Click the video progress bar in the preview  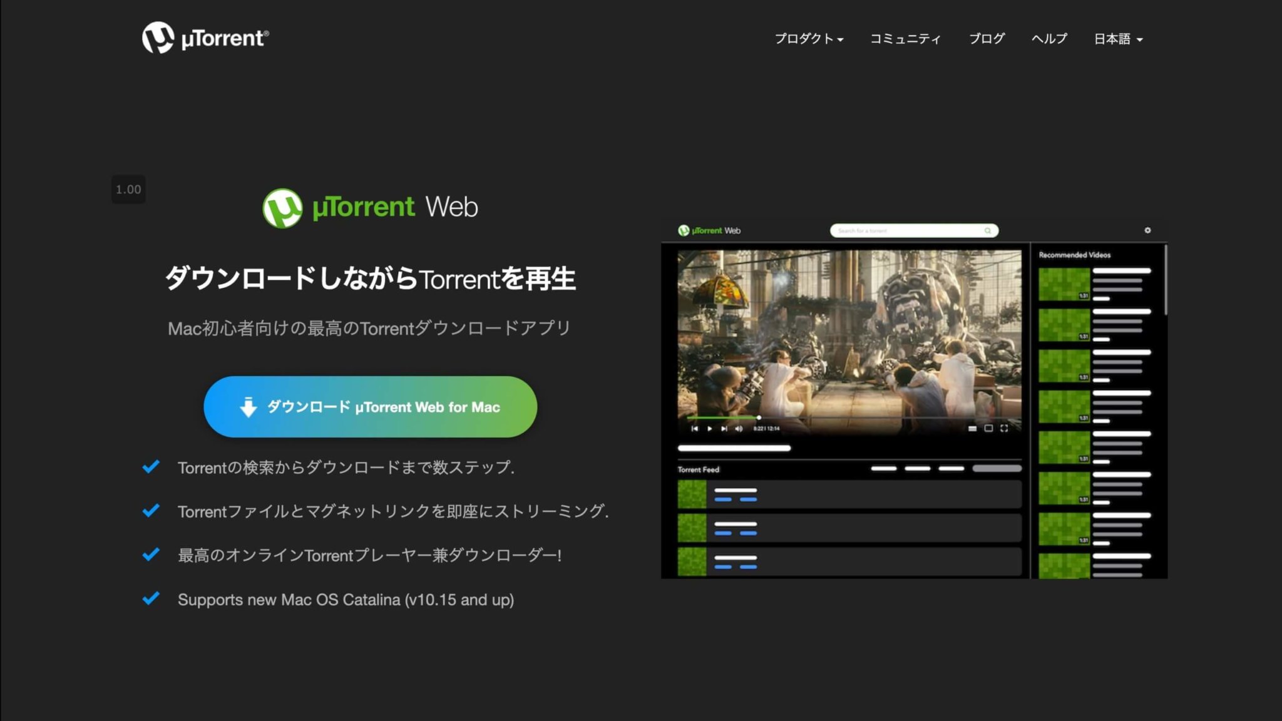click(x=854, y=417)
